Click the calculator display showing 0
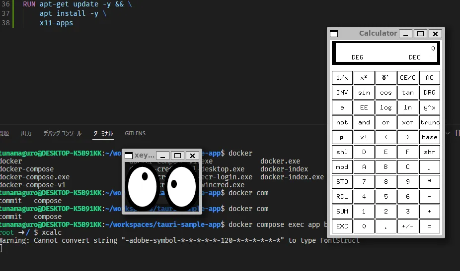The width and height of the screenshot is (460, 271). [385, 53]
